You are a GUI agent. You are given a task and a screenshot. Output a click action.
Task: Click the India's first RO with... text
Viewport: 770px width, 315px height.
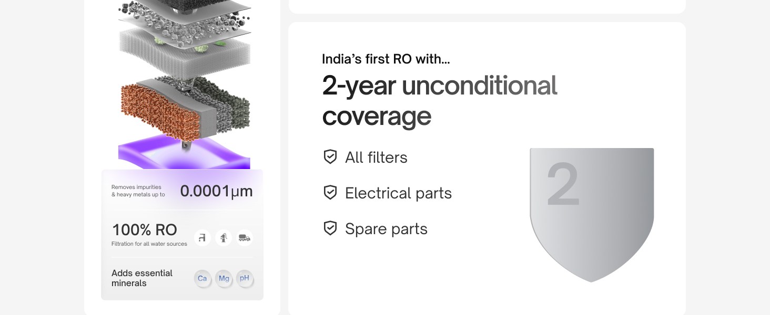click(x=386, y=59)
